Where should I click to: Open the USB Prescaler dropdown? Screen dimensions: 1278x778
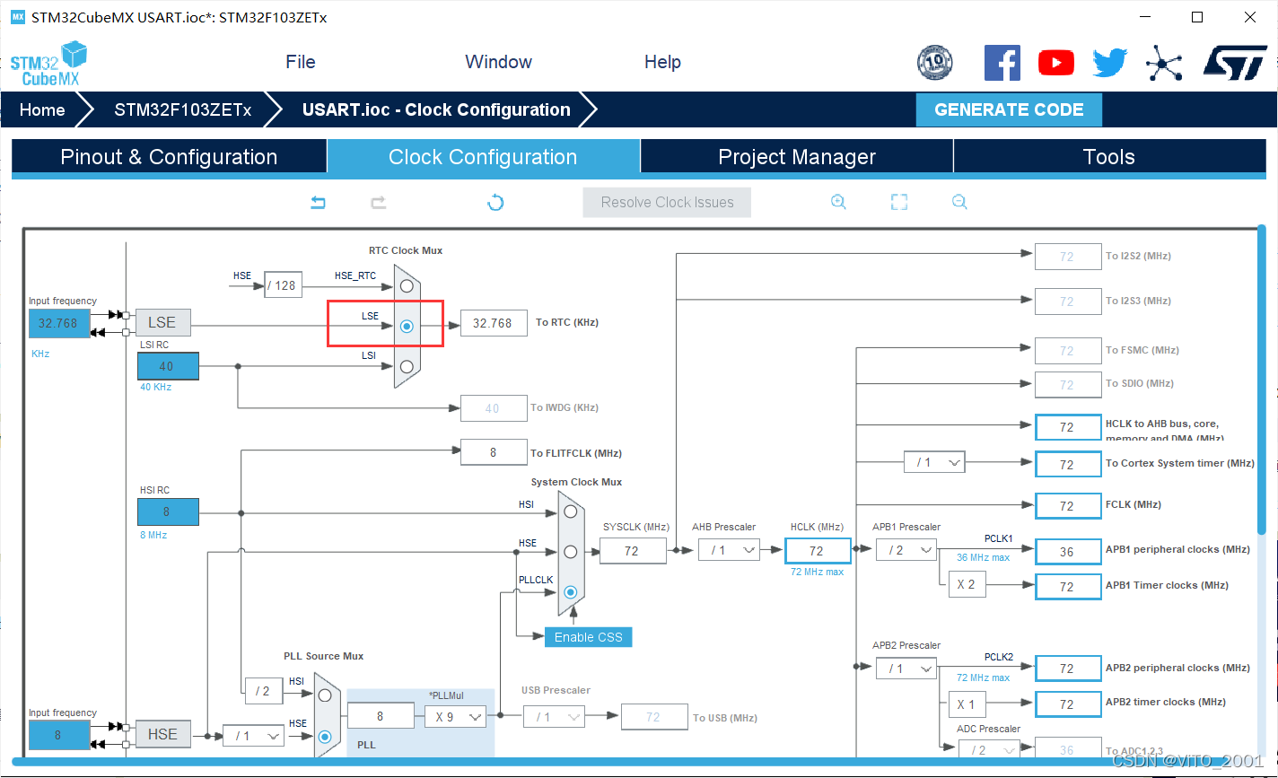(x=553, y=717)
